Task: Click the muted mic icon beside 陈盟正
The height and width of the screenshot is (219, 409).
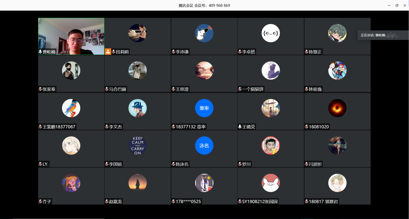Action: pyautogui.click(x=306, y=52)
